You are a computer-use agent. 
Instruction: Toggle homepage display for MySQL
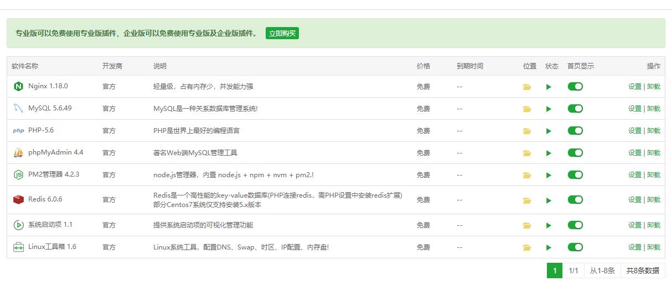click(575, 109)
